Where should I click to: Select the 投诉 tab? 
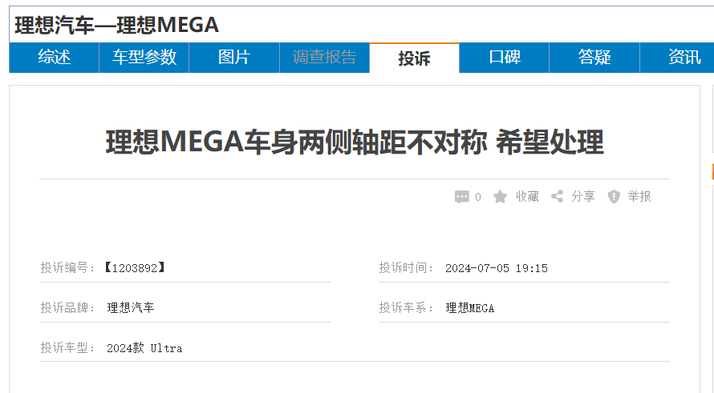click(x=414, y=58)
